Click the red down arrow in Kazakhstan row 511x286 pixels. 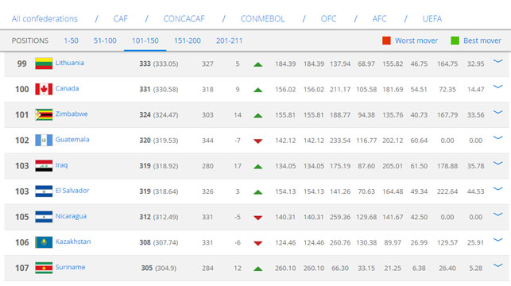pos(257,243)
